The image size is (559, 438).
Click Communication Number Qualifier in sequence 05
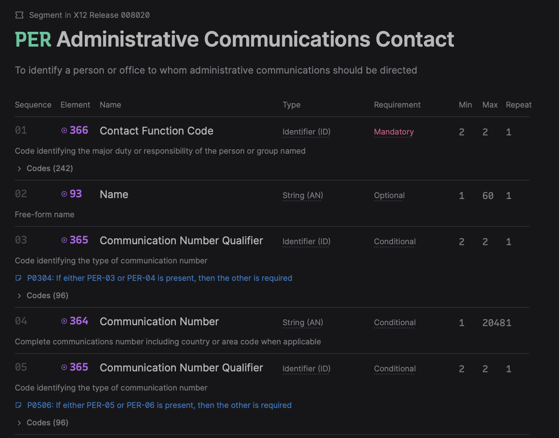[x=182, y=368]
